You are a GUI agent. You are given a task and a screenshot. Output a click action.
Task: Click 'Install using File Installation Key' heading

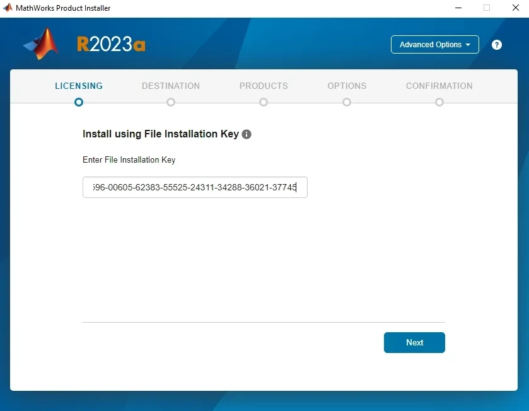(161, 134)
